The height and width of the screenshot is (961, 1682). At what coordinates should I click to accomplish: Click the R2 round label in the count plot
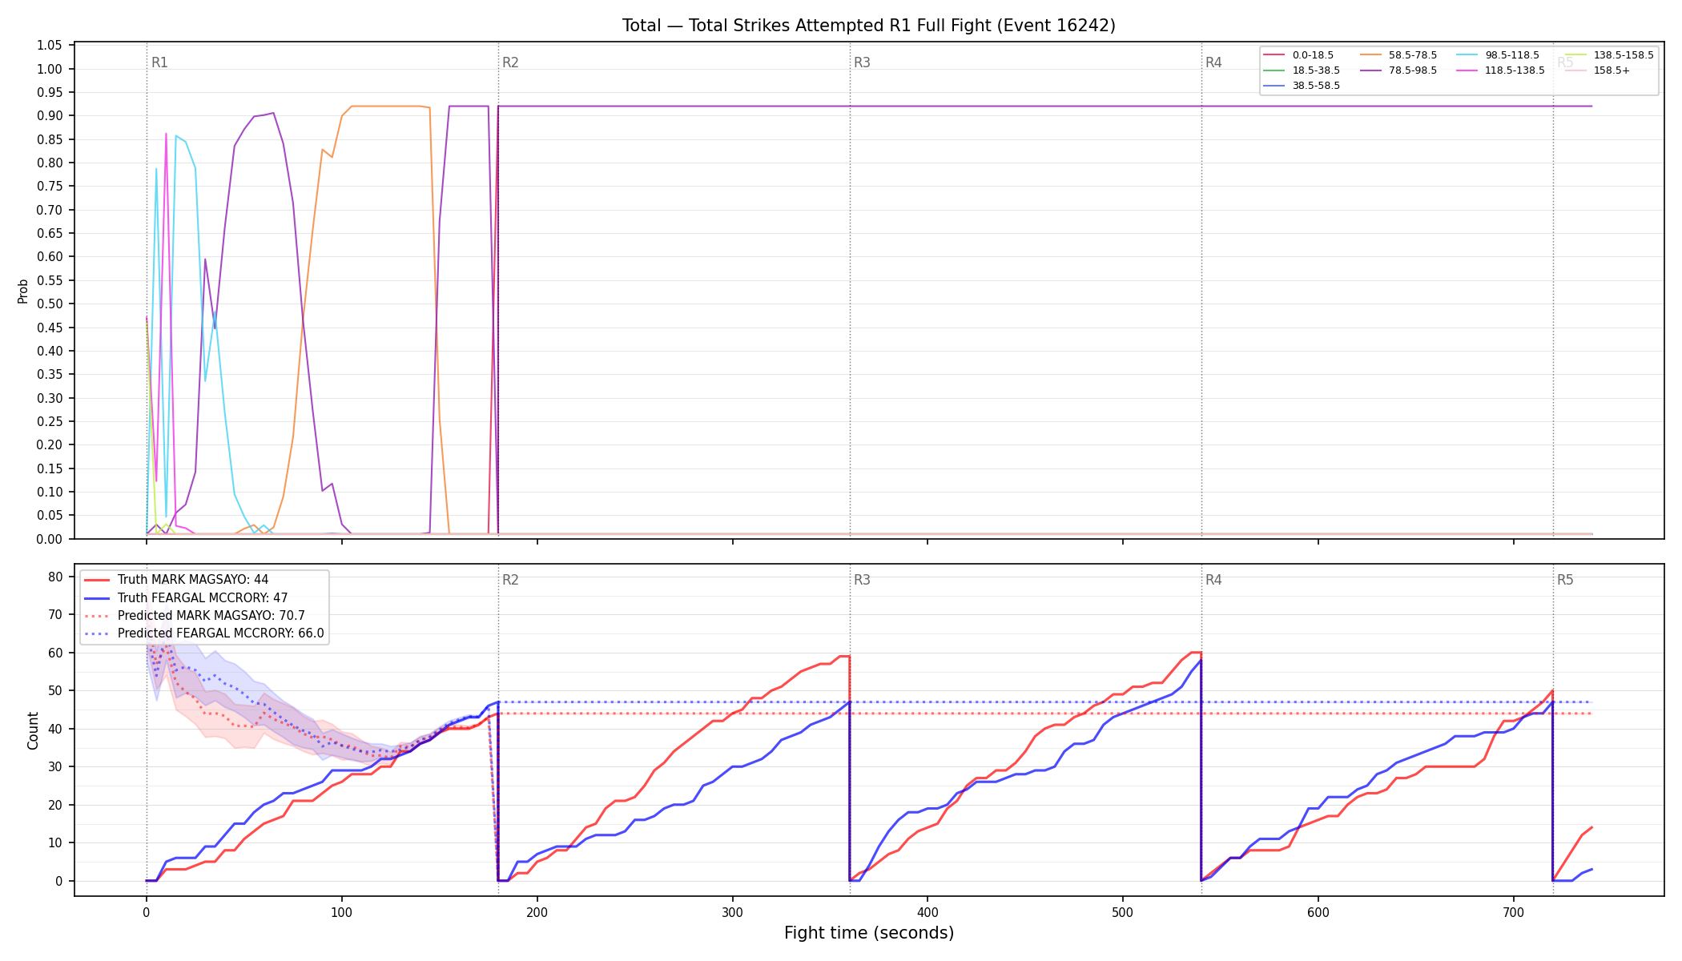pos(510,580)
